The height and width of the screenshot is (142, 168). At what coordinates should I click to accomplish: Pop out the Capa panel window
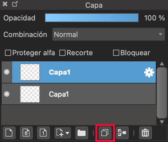point(15,4)
